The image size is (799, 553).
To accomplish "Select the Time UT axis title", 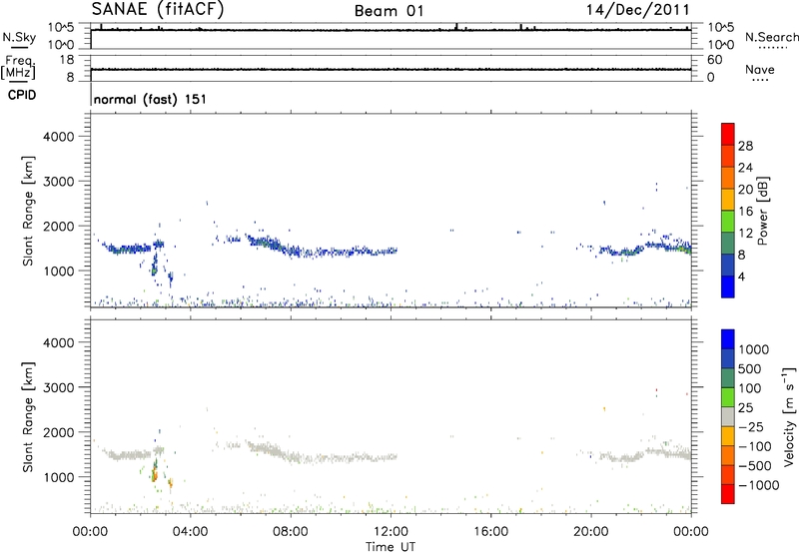I will pyautogui.click(x=391, y=547).
